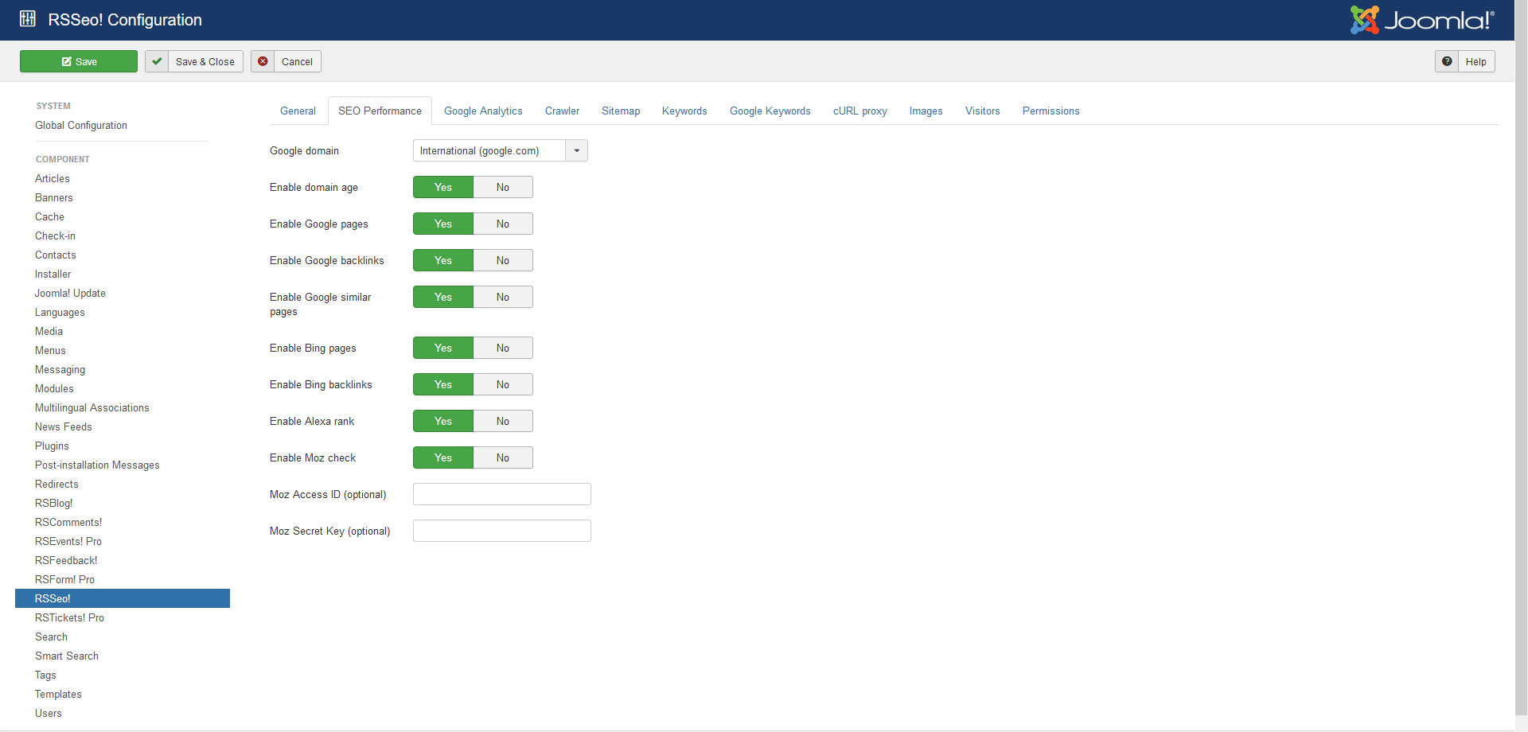This screenshot has height=732, width=1528.
Task: Switch to the Crawler tab
Action: (562, 111)
